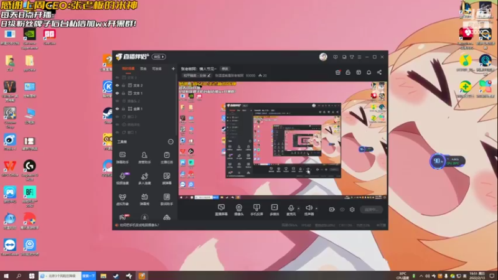Open the 房管助手 tool in toolbox

(144, 157)
